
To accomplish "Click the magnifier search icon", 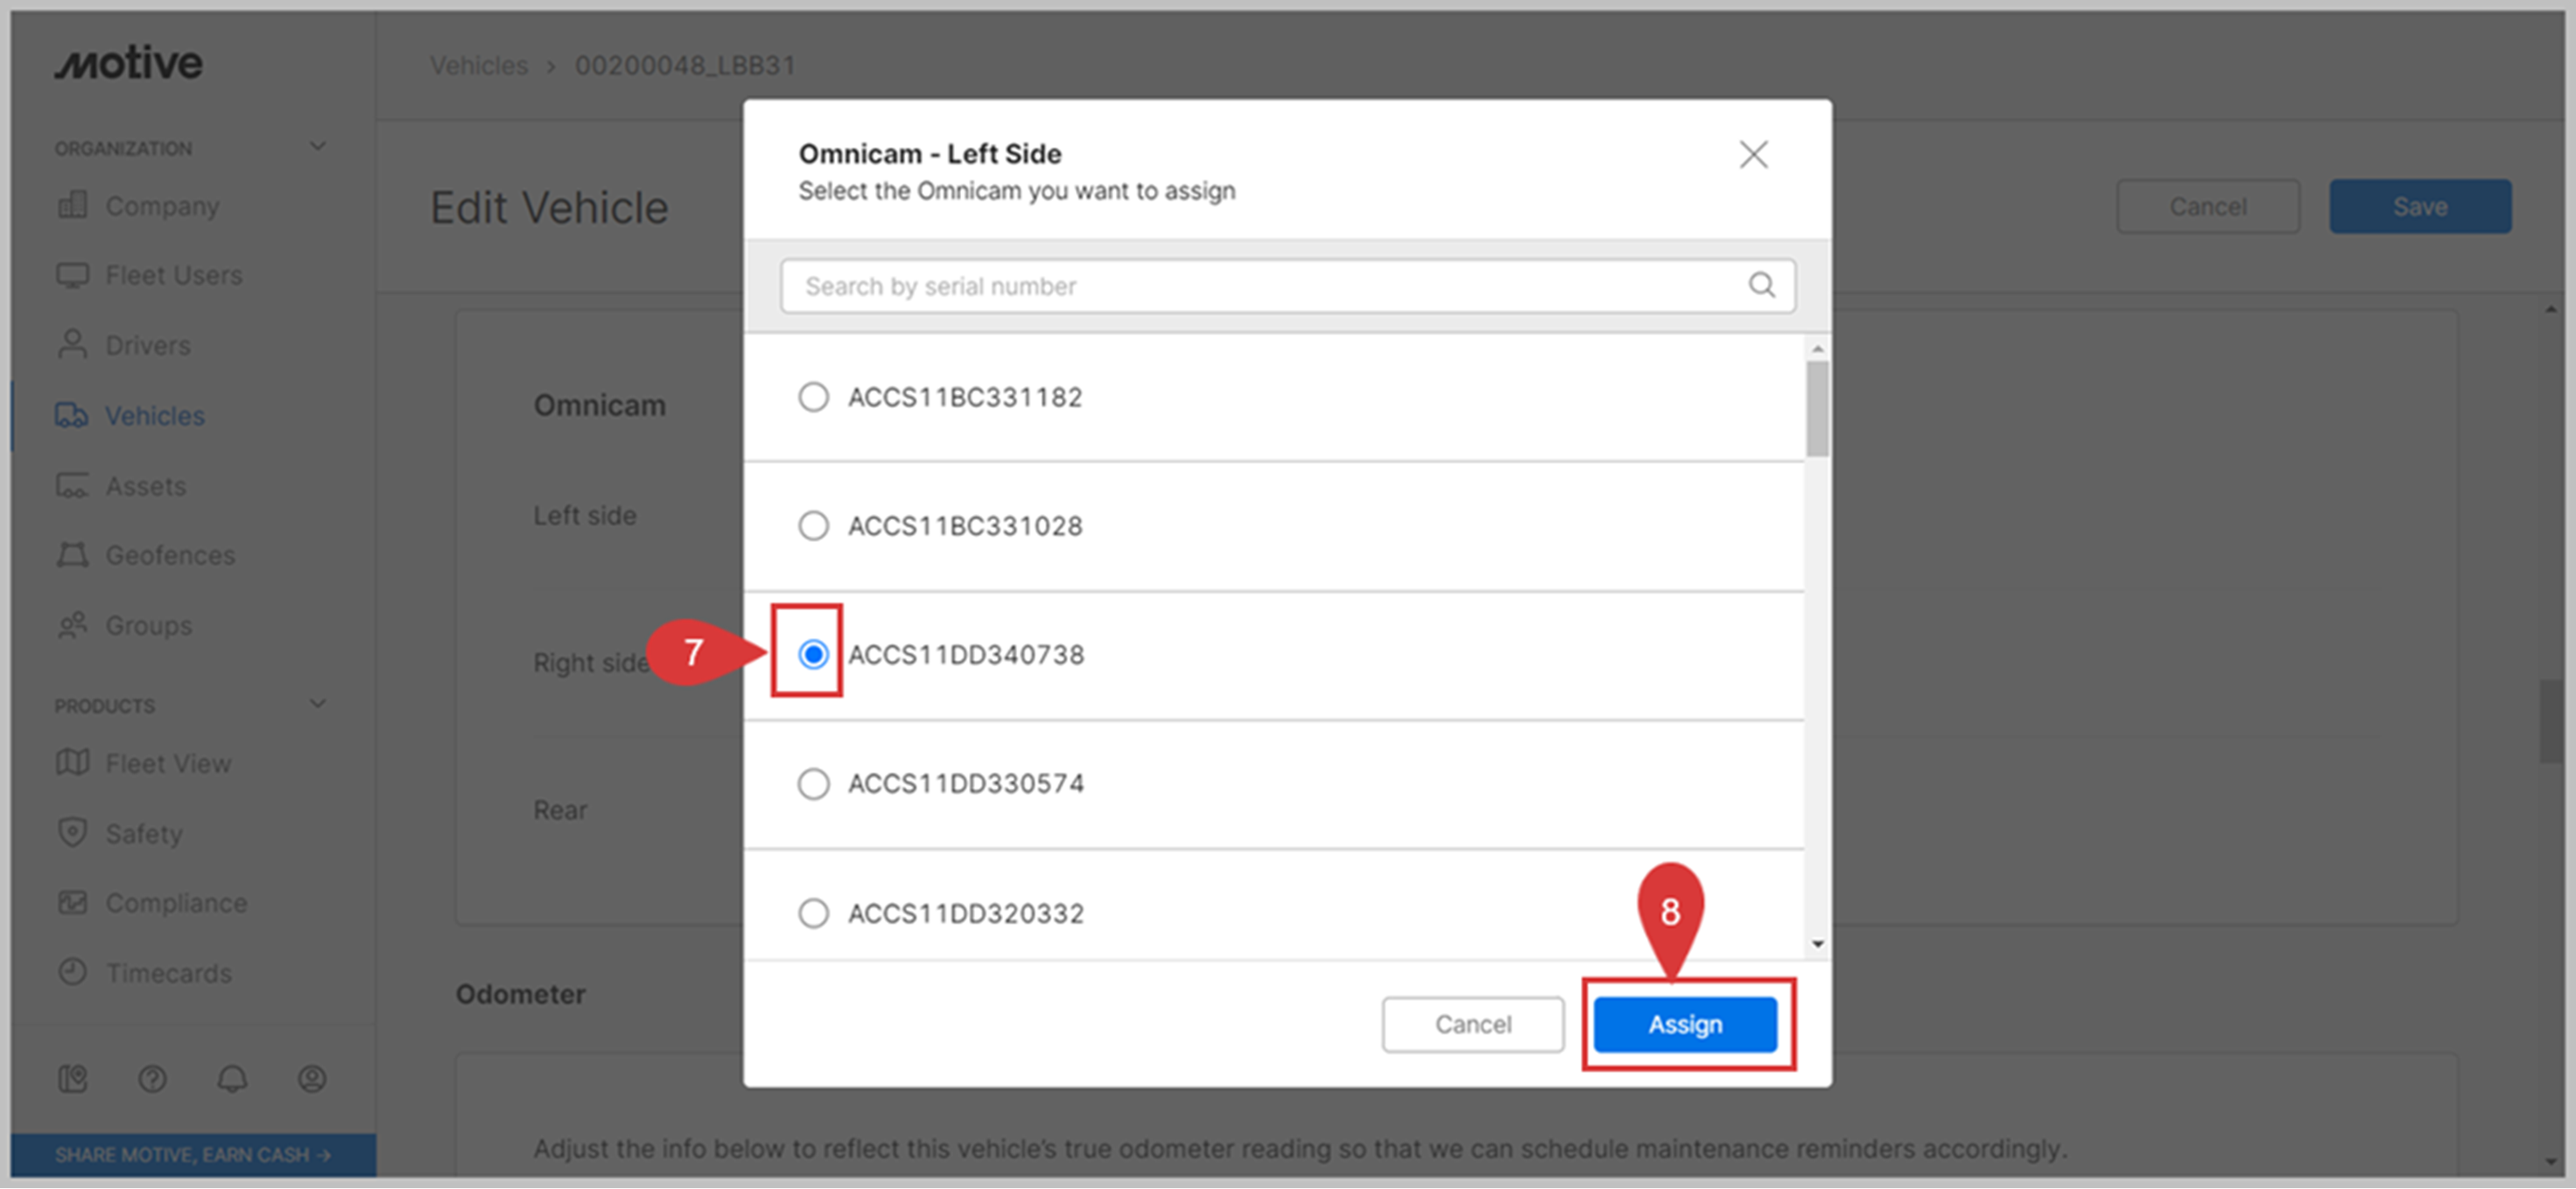I will 1761,285.
